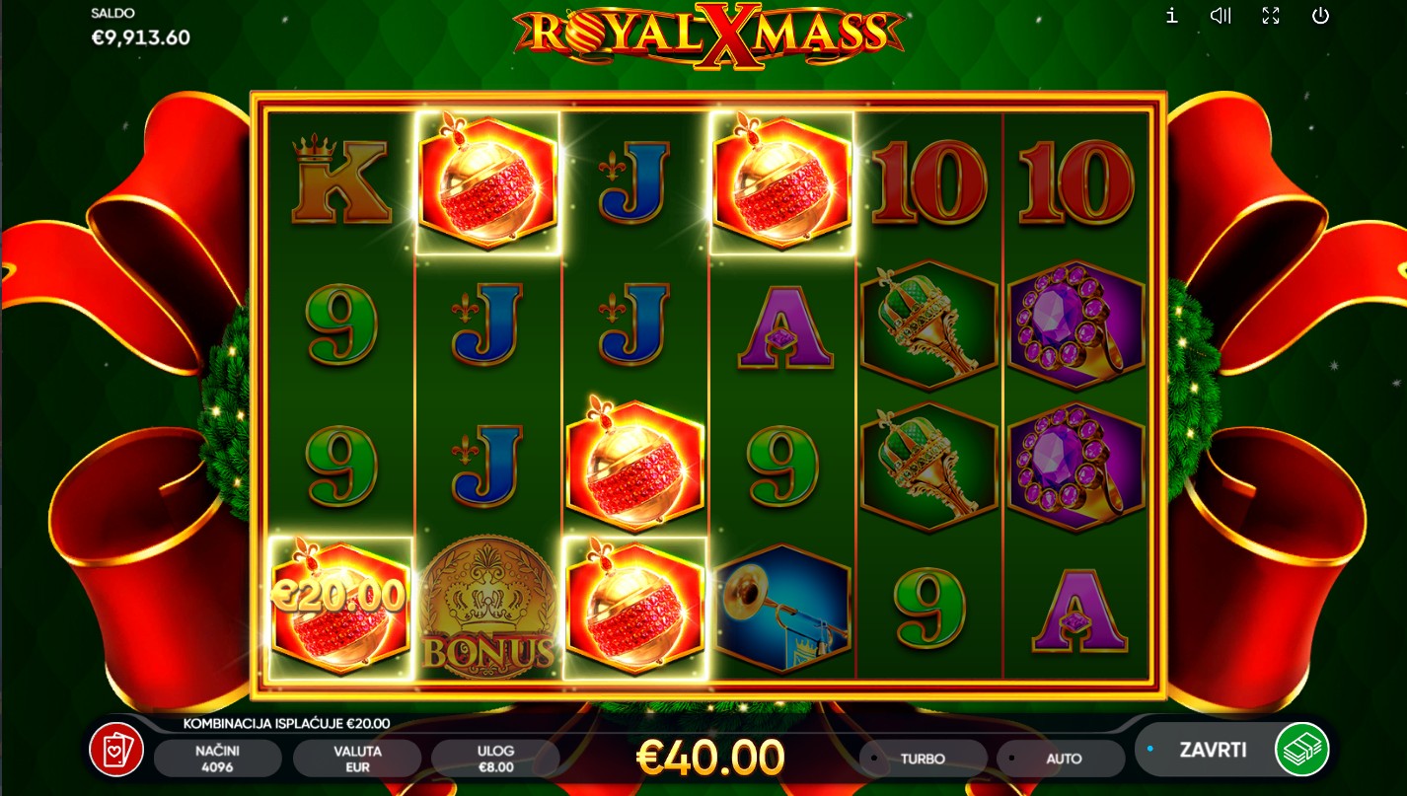This screenshot has height=796, width=1407.
Task: Click the SALDO balance display
Action: pos(140,29)
